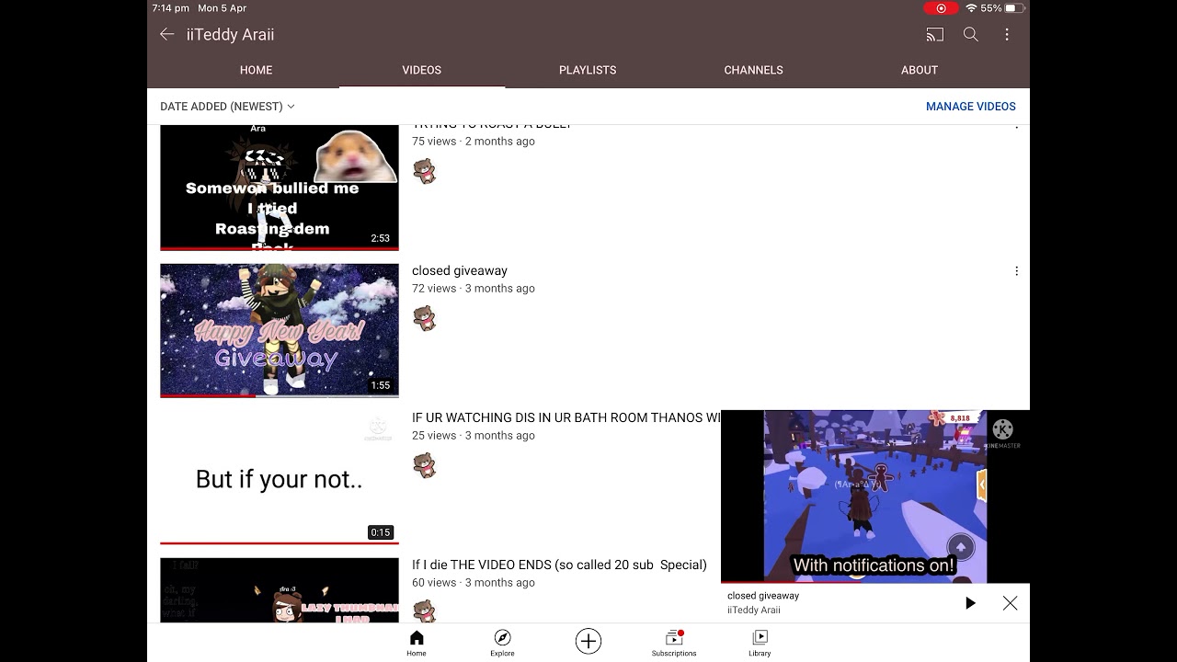Image resolution: width=1177 pixels, height=662 pixels.
Task: Expand the miniplayer video
Action: point(875,496)
